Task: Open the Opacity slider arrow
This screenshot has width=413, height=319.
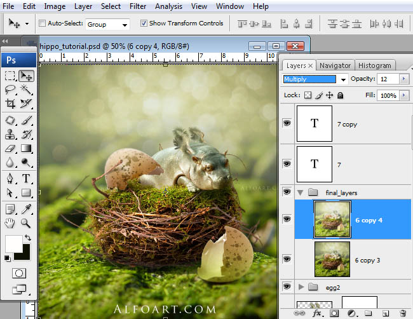Action: tap(403, 79)
